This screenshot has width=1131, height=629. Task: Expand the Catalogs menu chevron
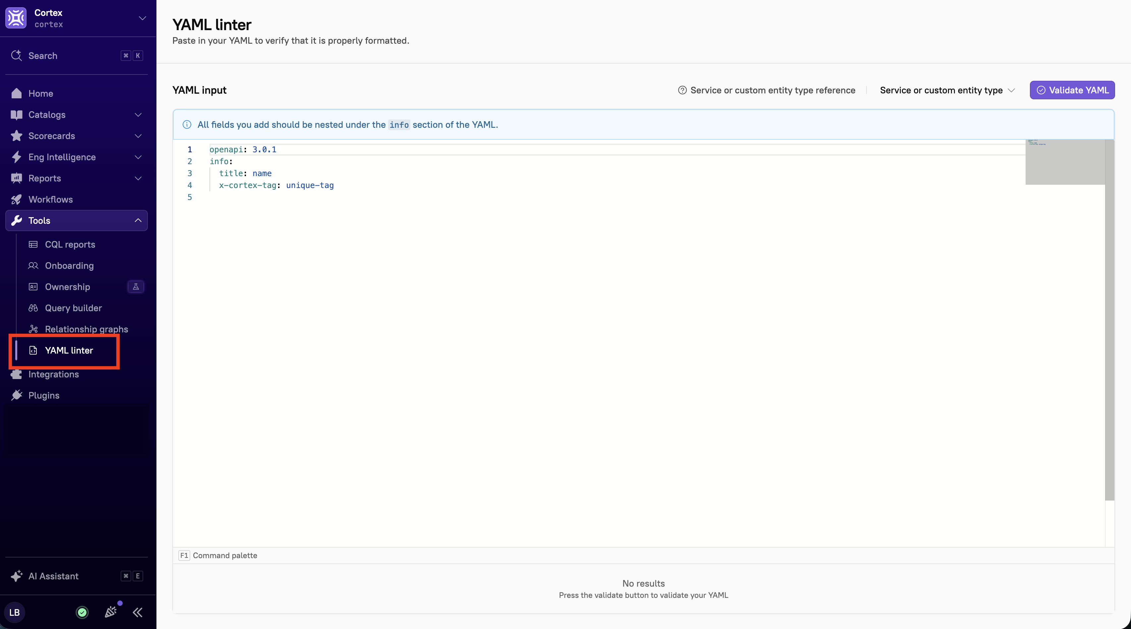(138, 115)
